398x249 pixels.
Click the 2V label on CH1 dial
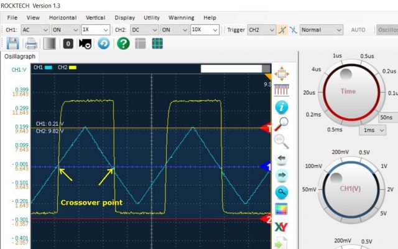click(x=390, y=189)
